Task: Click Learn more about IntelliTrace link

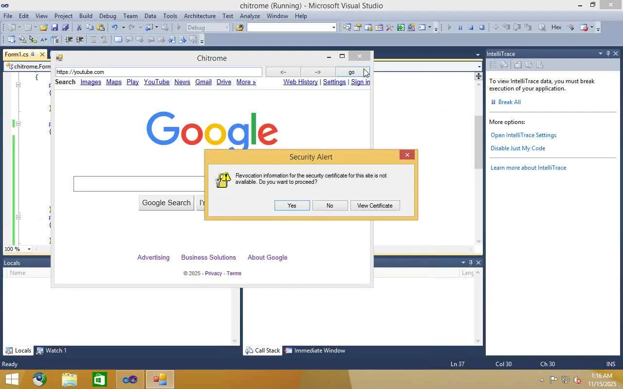Action: [x=528, y=168]
